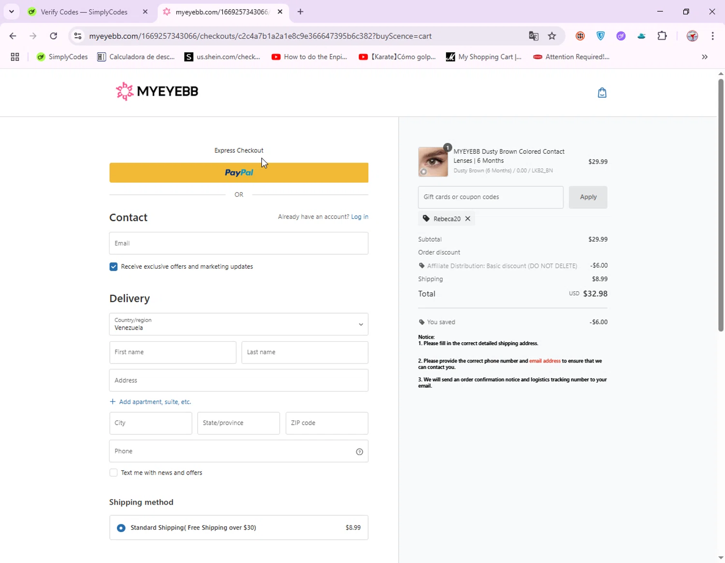
Task: Click the product thumbnail of Dusty Brown lenses
Action: click(433, 162)
